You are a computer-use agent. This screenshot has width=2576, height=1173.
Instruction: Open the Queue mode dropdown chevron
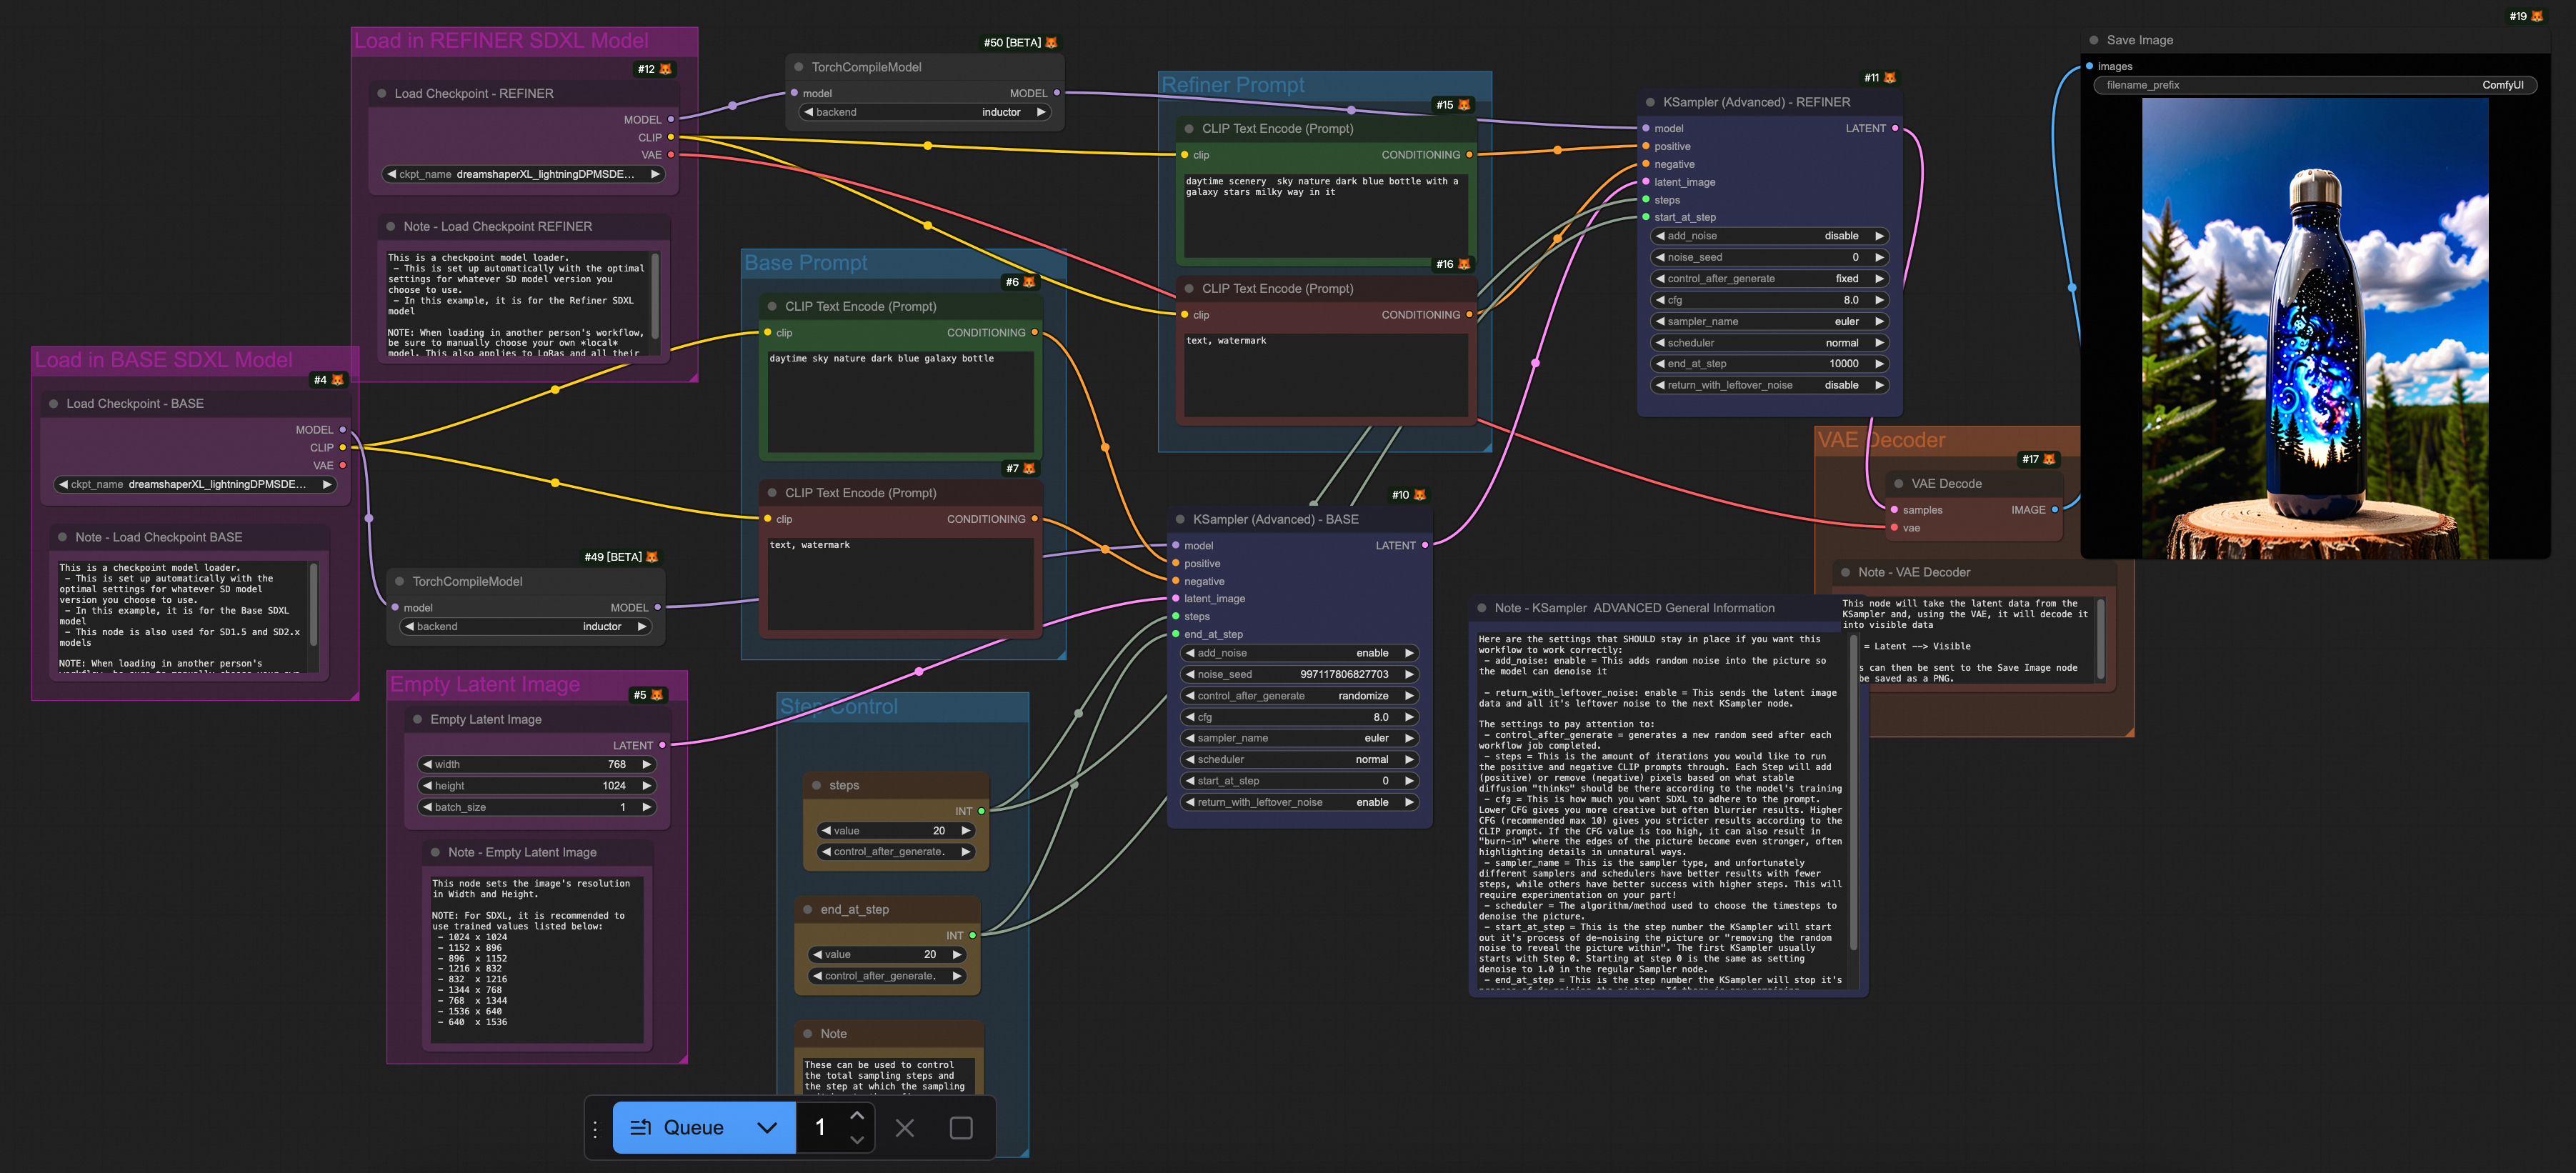tap(766, 1128)
